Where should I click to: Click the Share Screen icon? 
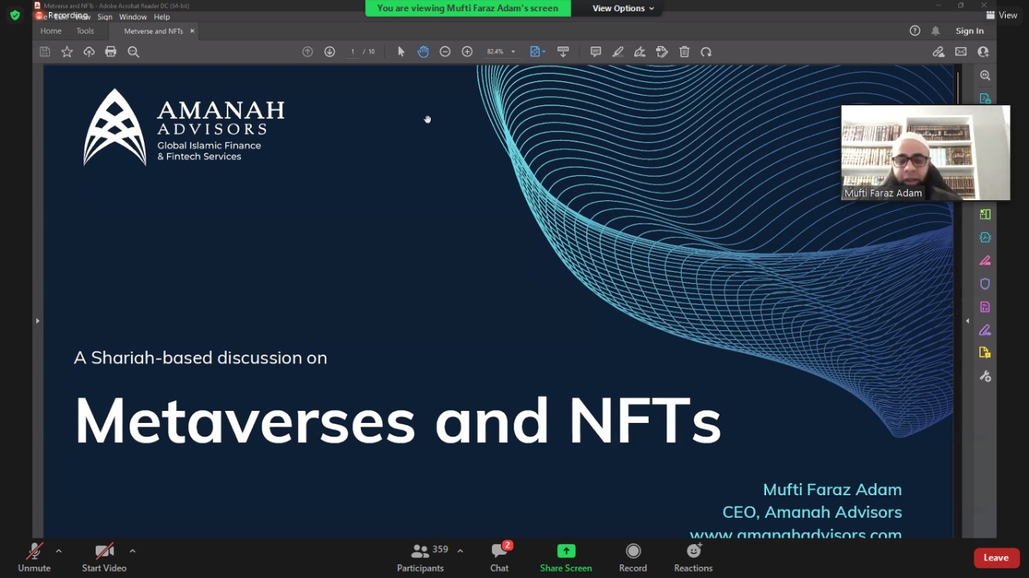coord(566,551)
